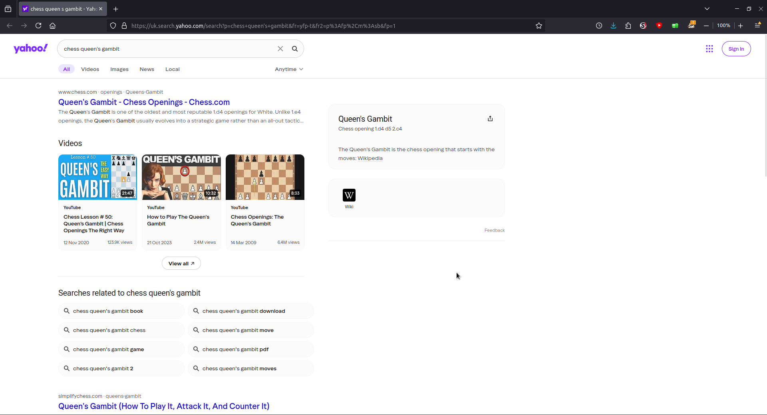Click the Sign In button
The image size is (767, 415).
(x=736, y=49)
